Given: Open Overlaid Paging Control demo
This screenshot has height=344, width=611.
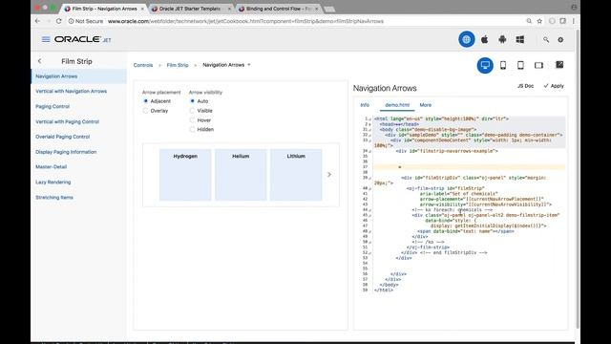Looking at the screenshot, I should click(x=63, y=137).
